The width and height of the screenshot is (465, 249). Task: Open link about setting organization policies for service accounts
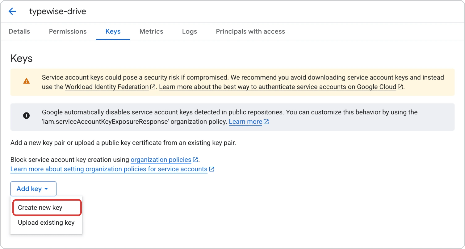click(x=109, y=169)
